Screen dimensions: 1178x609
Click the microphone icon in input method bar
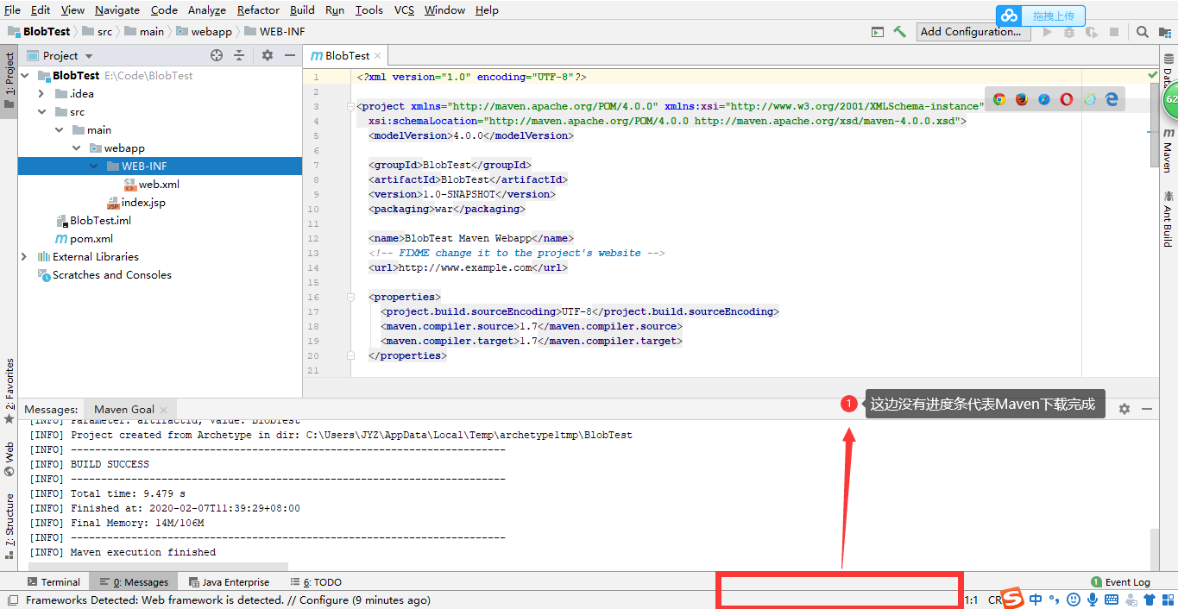pyautogui.click(x=1093, y=600)
